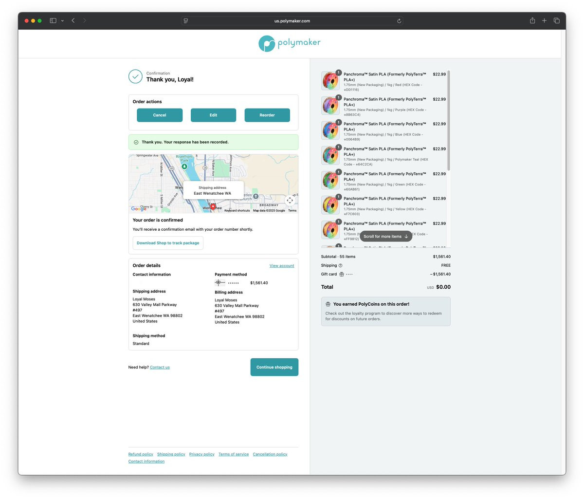Viewport: 584px width, 499px height.
Task: Click the Yellow PLA spool thumbnail
Action: point(330,205)
